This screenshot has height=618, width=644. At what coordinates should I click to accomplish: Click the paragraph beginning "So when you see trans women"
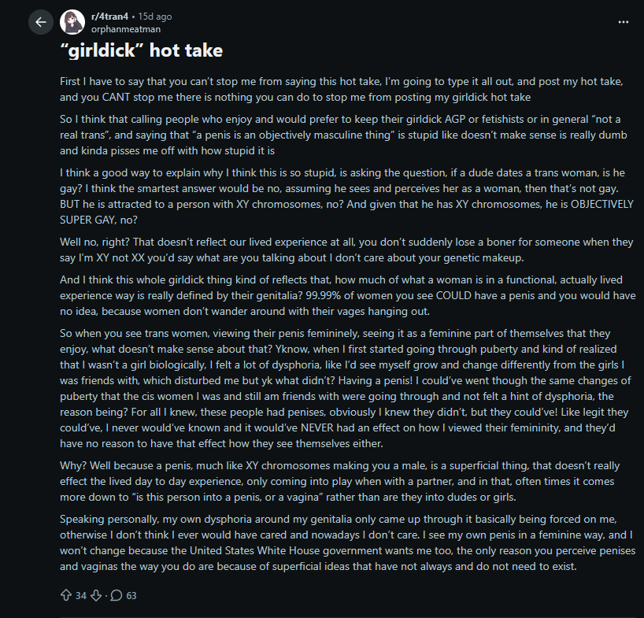[346, 388]
